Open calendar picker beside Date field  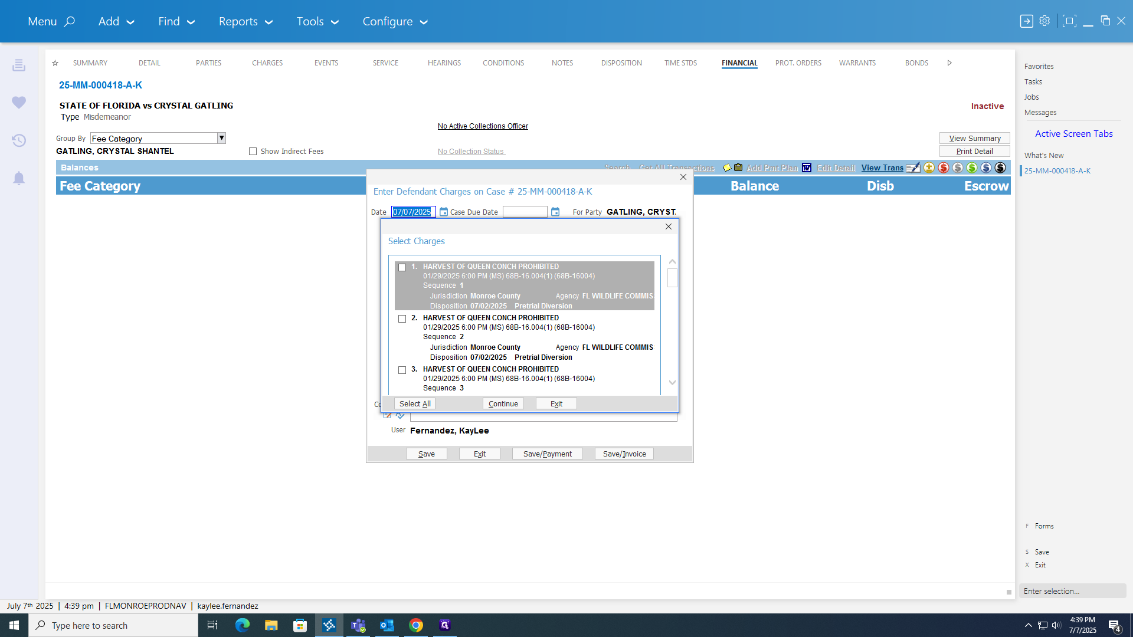tap(444, 212)
